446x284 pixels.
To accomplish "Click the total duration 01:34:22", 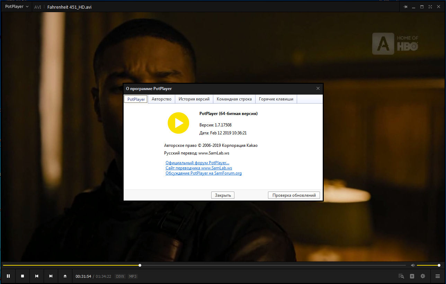I will (104, 276).
